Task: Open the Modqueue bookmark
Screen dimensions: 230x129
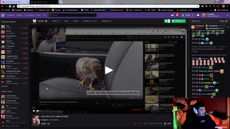Action: coord(29,10)
